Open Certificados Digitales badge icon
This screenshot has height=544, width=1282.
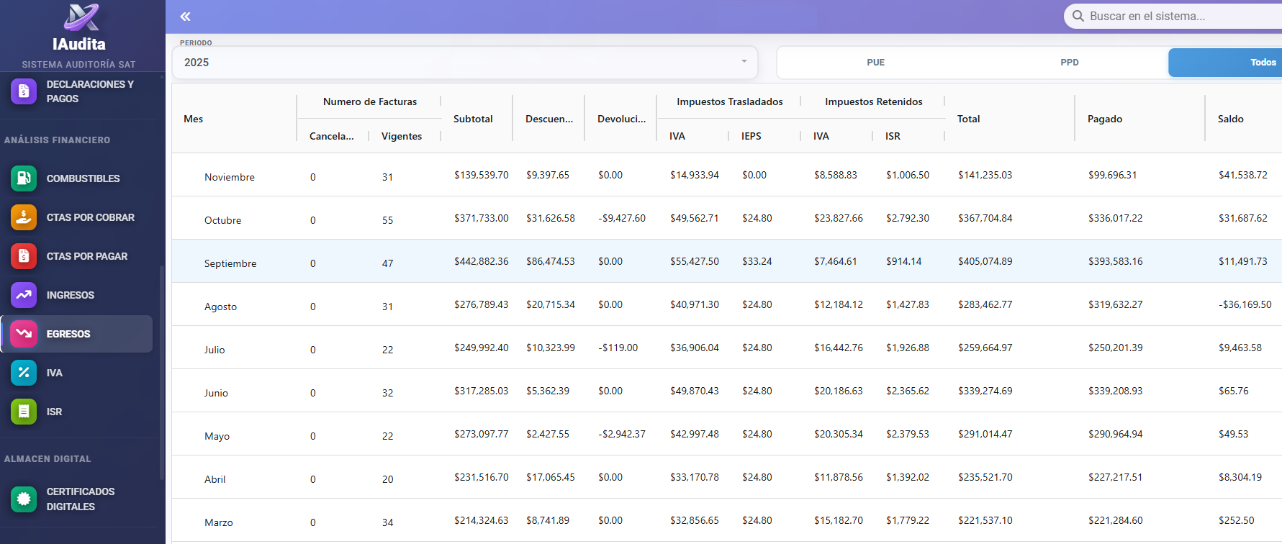click(x=24, y=499)
